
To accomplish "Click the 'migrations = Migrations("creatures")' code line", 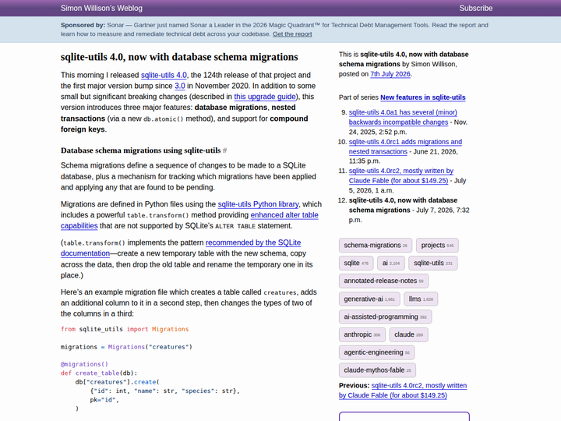I will pos(126,347).
